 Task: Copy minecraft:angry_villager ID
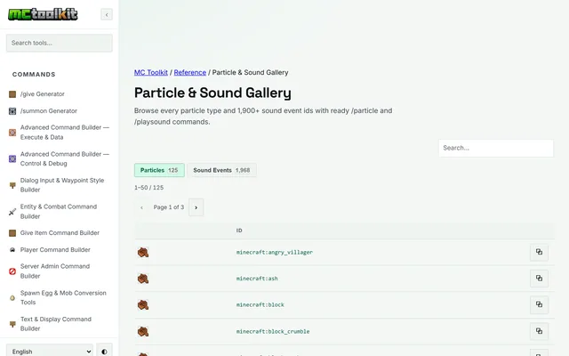(x=539, y=252)
